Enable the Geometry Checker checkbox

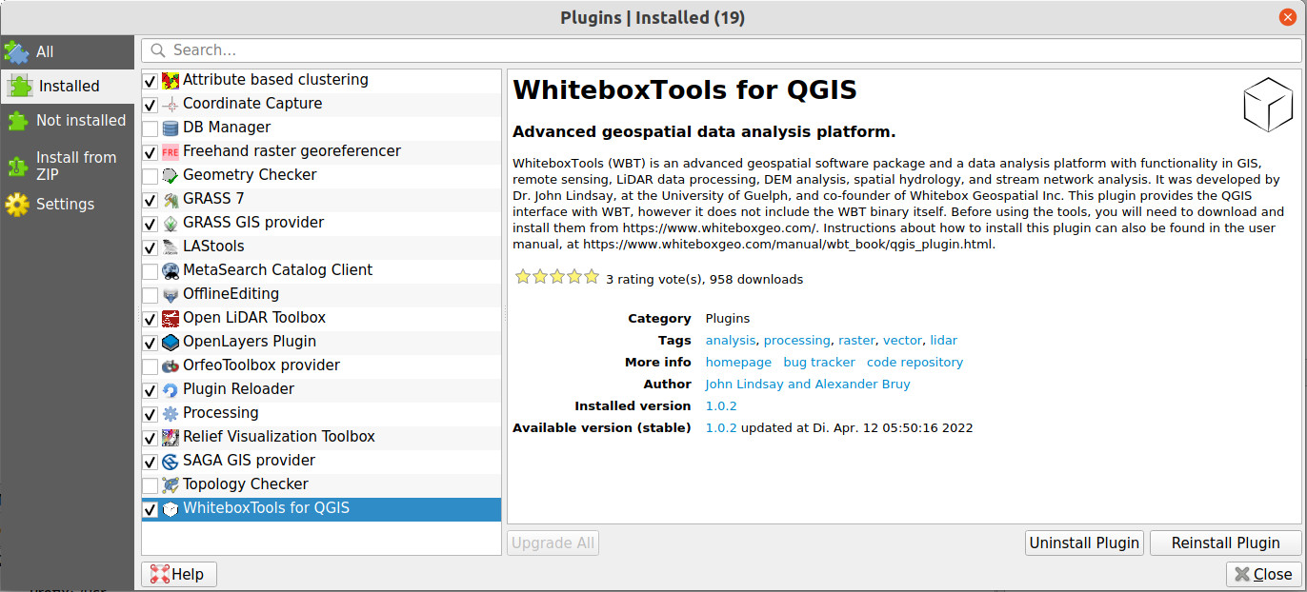[151, 176]
